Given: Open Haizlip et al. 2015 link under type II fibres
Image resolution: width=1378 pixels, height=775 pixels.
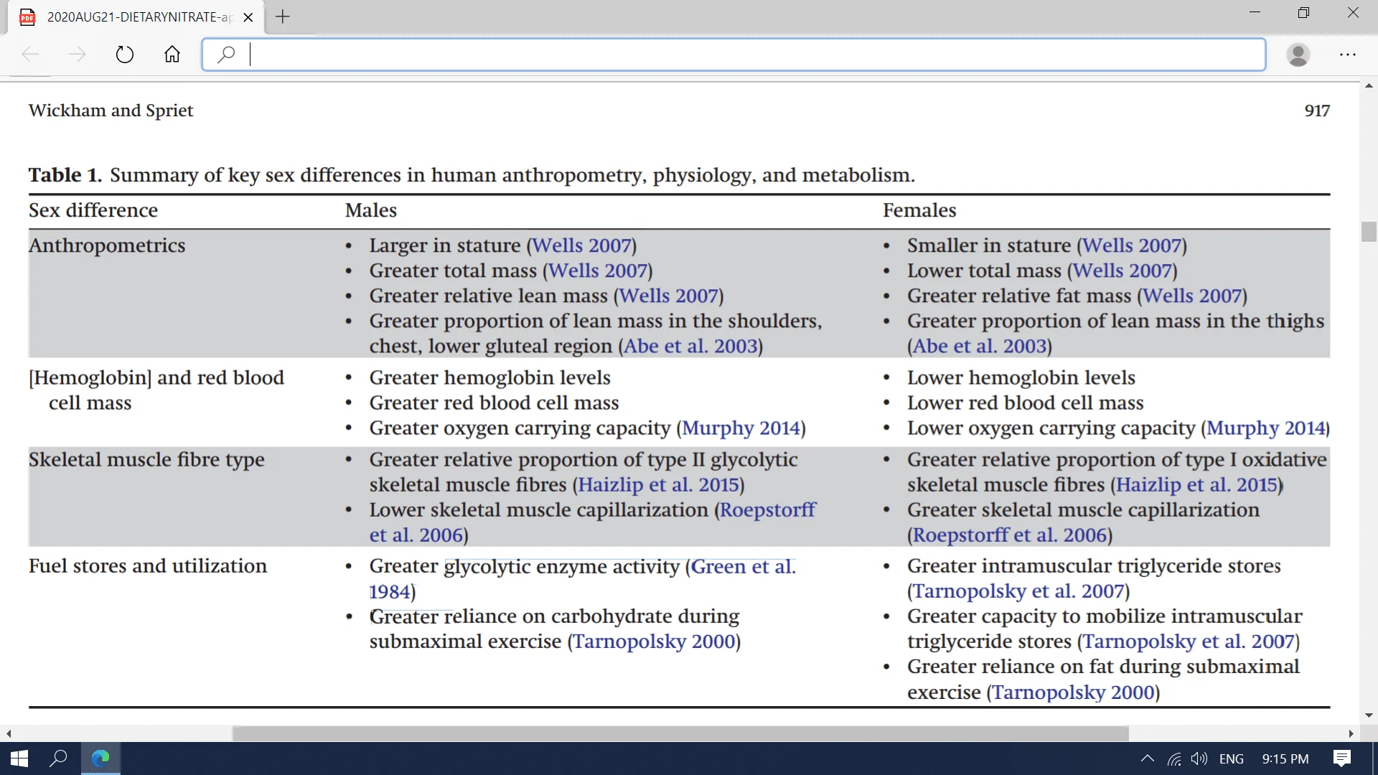Looking at the screenshot, I should click(658, 485).
